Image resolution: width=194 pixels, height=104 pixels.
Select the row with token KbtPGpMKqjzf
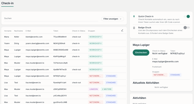point(65,56)
